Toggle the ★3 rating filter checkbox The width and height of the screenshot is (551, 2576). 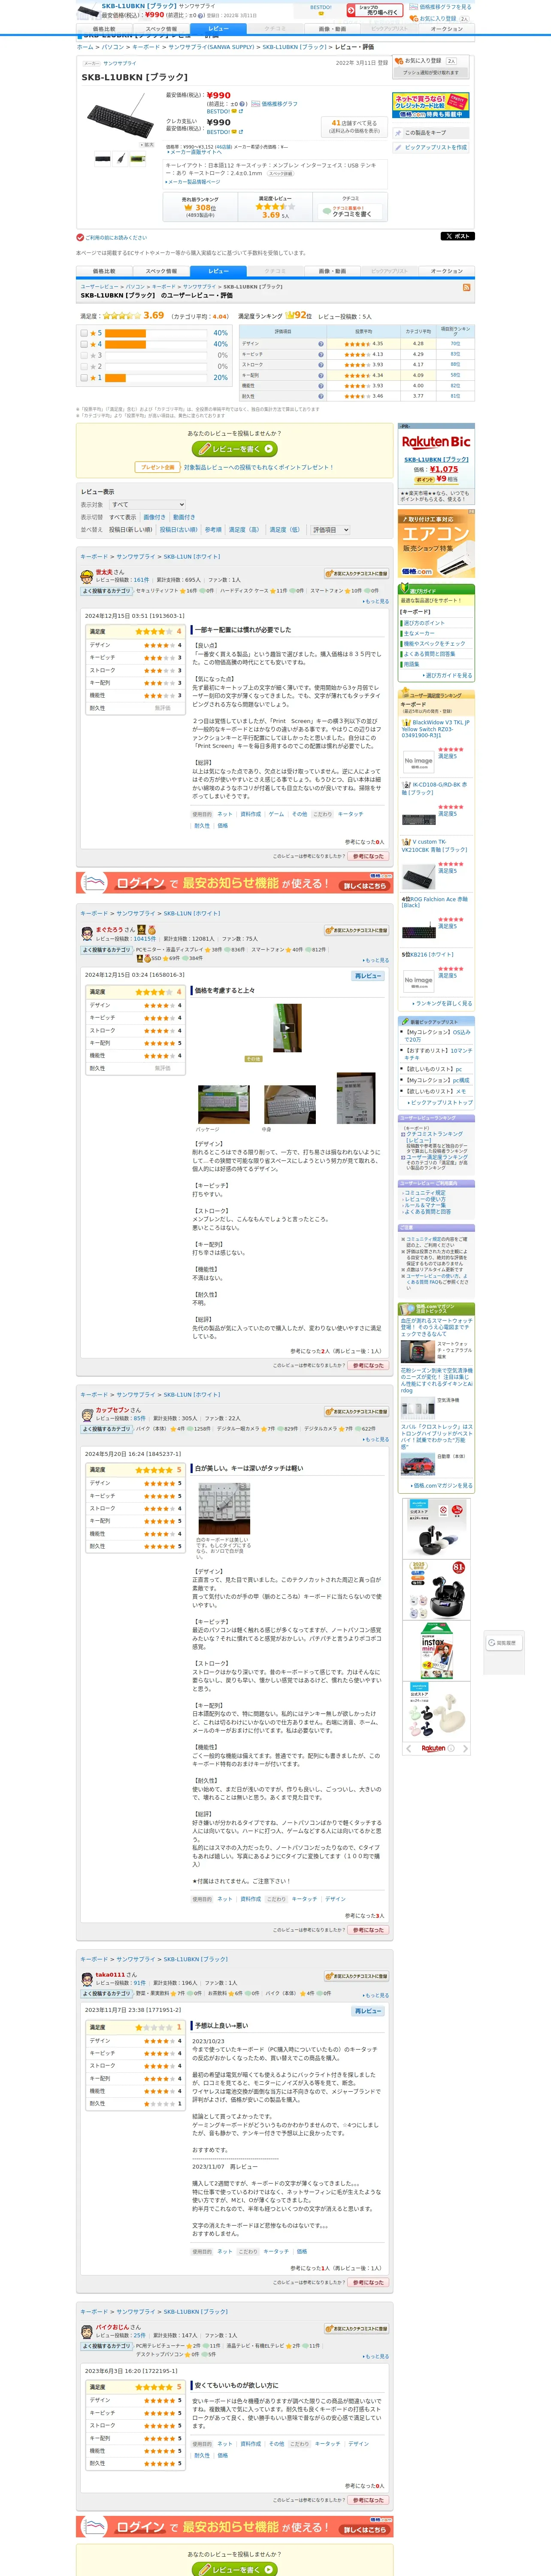84,355
